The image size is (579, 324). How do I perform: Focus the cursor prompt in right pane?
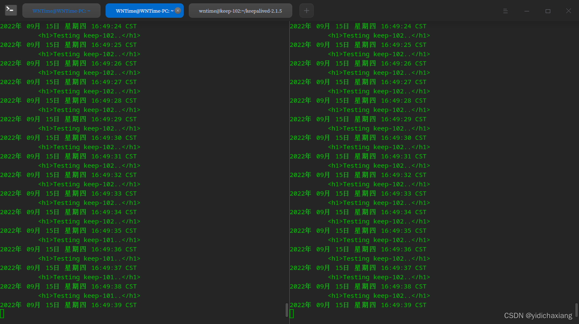[x=291, y=313]
